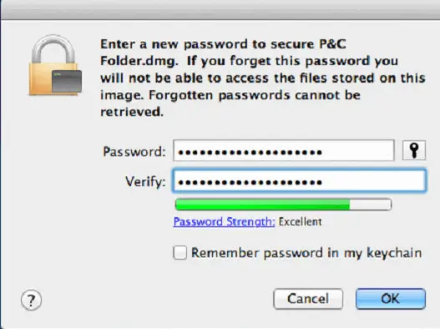
Task: Click the golden padlock icon
Action: click(55, 65)
